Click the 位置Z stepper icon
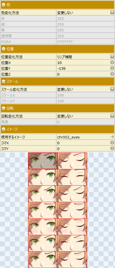 112,74
